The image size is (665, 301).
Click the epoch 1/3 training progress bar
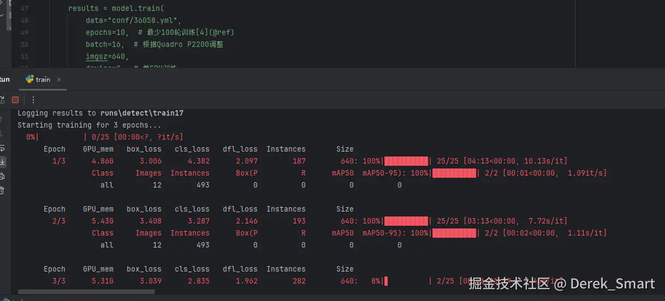click(406, 161)
